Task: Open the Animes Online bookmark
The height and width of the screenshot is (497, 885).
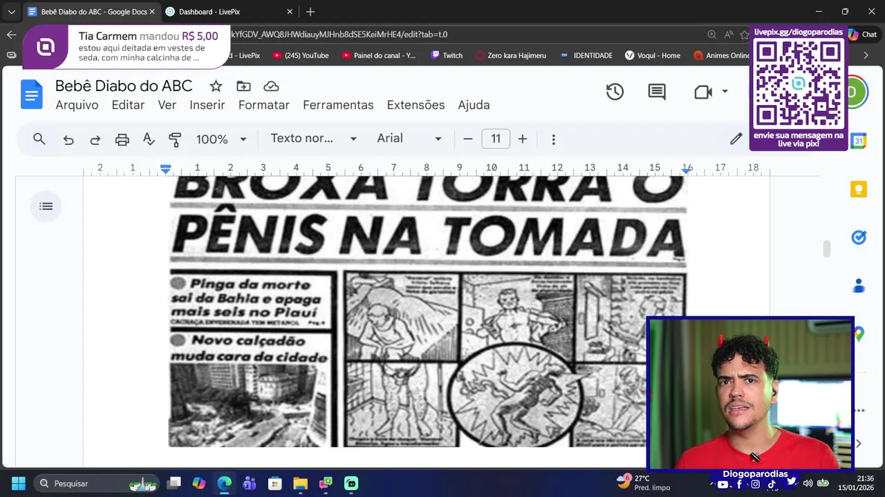Action: pos(722,55)
